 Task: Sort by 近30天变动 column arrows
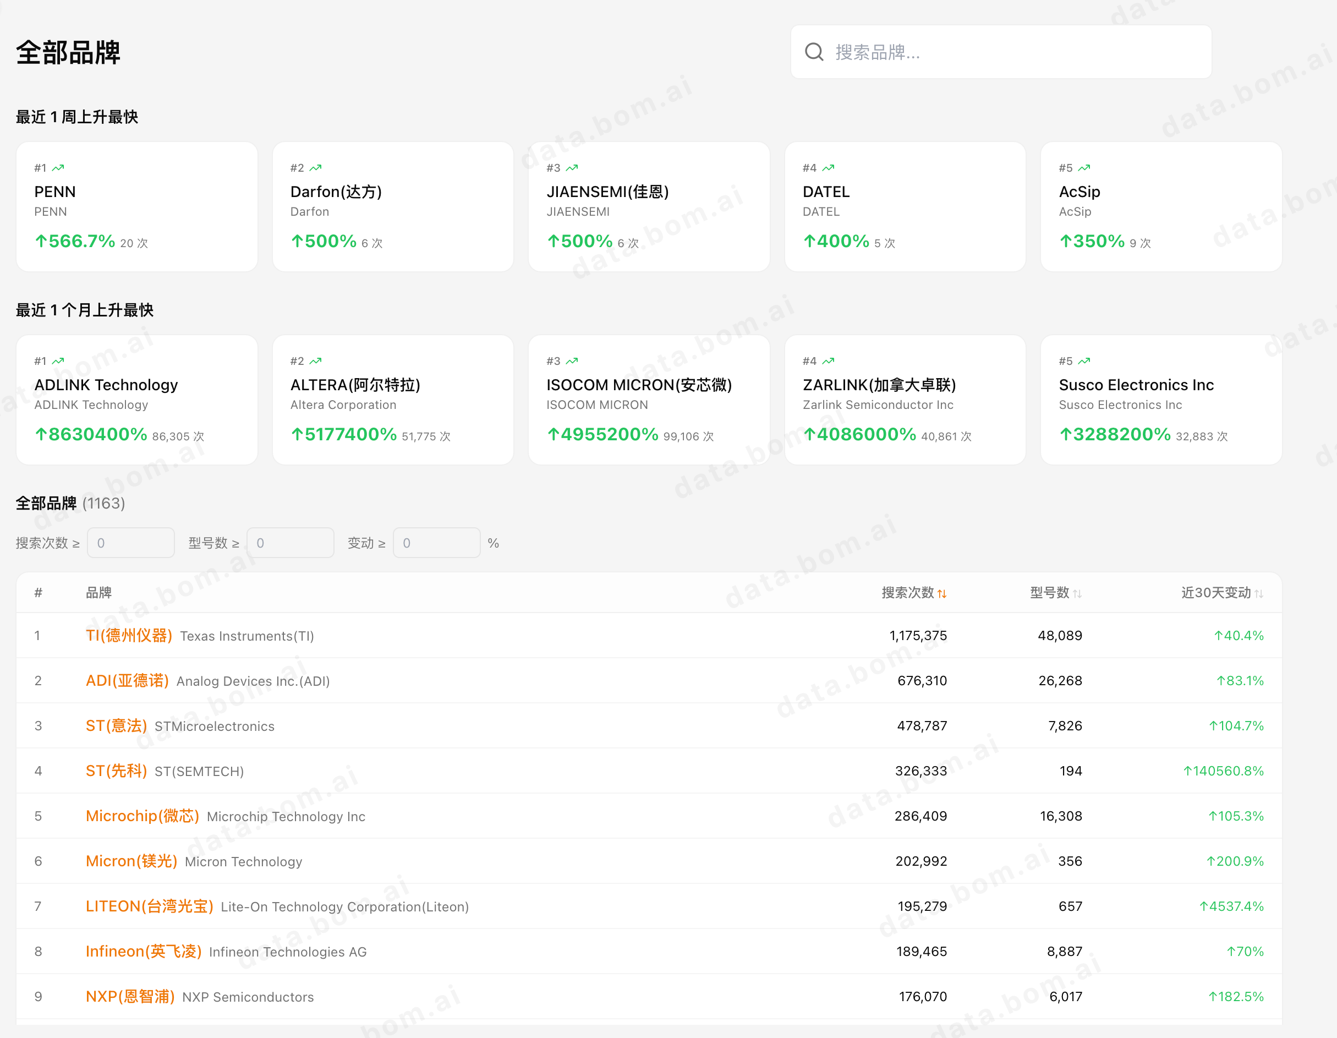coord(1259,593)
